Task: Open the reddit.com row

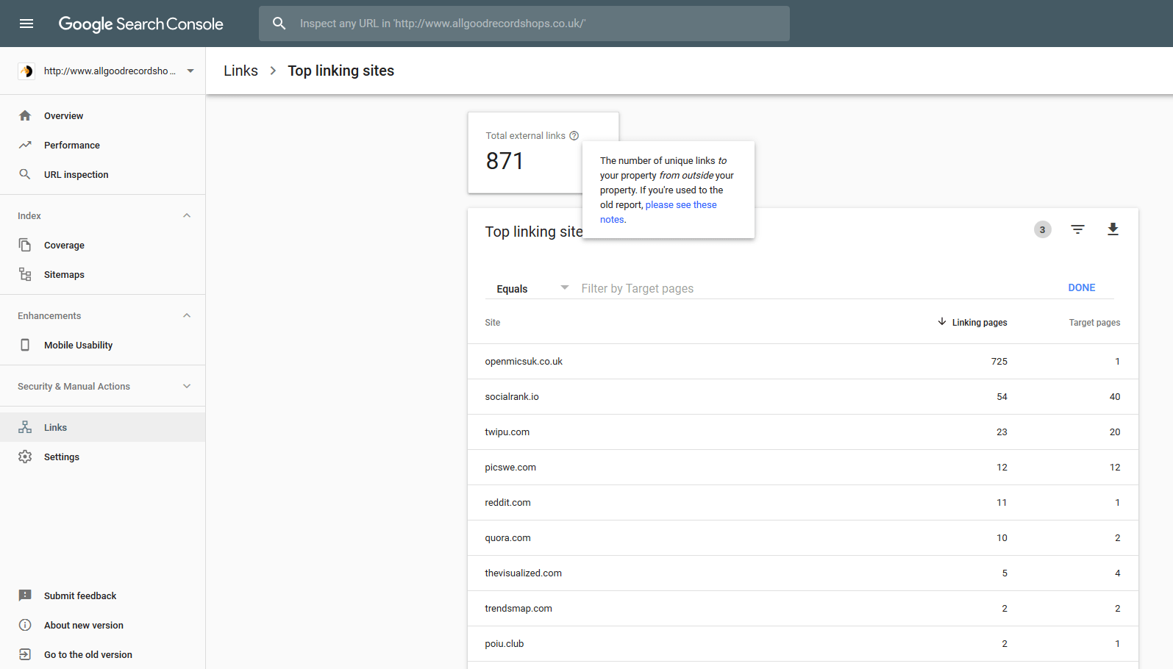Action: click(x=803, y=502)
